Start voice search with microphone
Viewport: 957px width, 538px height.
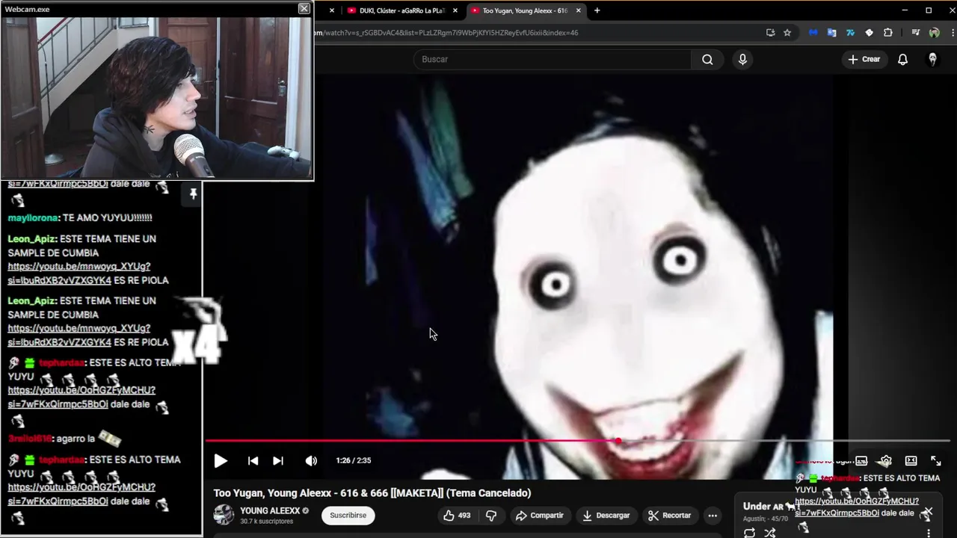point(742,59)
